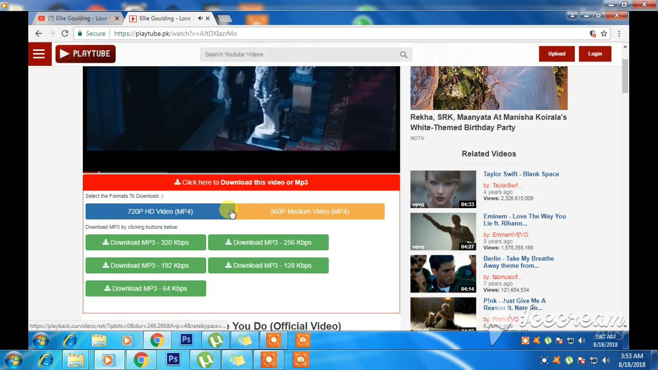Click the extension icon beside the bookmark star

tap(593, 33)
